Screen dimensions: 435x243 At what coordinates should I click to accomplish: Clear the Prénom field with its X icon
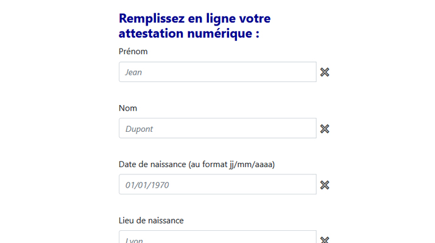325,72
